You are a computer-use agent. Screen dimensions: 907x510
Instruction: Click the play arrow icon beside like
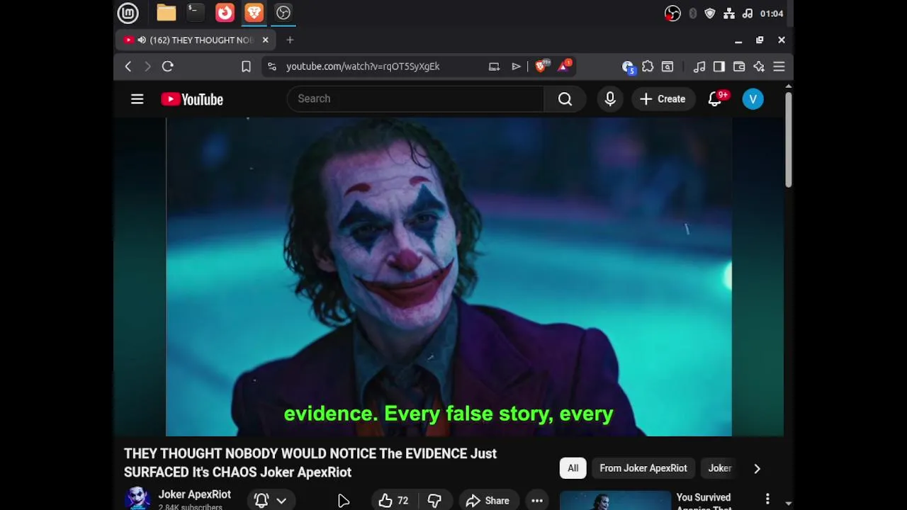click(344, 501)
